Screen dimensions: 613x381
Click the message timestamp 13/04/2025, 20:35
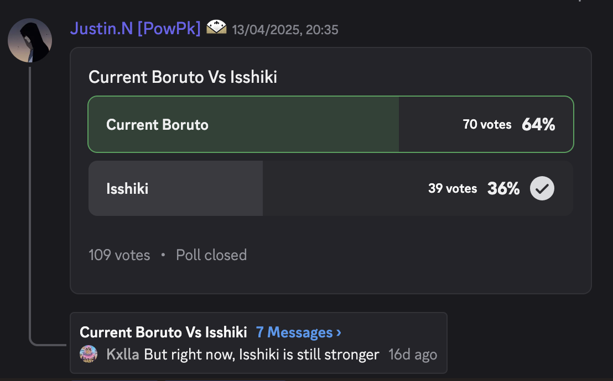click(285, 29)
